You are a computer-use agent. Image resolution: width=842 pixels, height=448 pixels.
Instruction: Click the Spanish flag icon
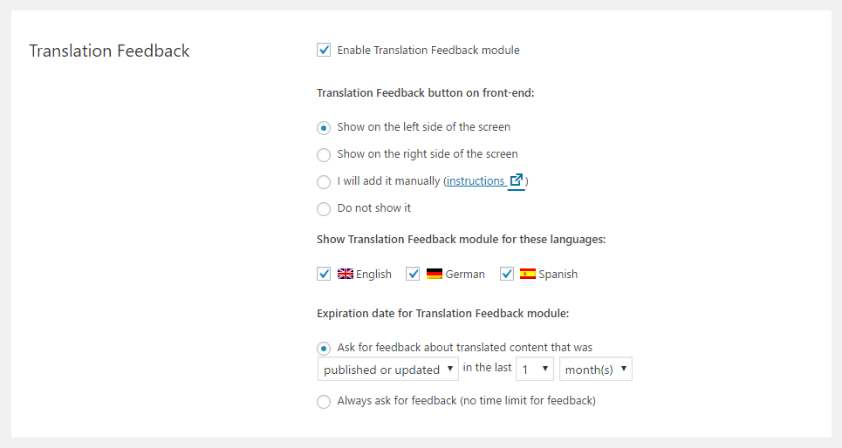528,275
